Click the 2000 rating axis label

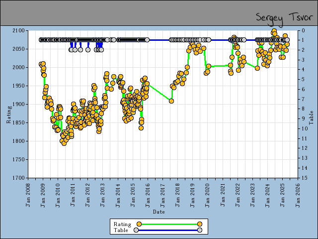(x=18, y=68)
